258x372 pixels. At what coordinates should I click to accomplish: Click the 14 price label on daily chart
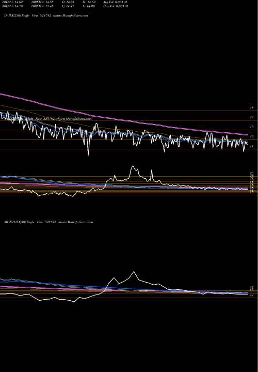[252, 146]
